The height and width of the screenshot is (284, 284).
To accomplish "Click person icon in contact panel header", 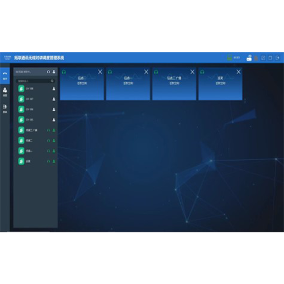I will [54, 72].
